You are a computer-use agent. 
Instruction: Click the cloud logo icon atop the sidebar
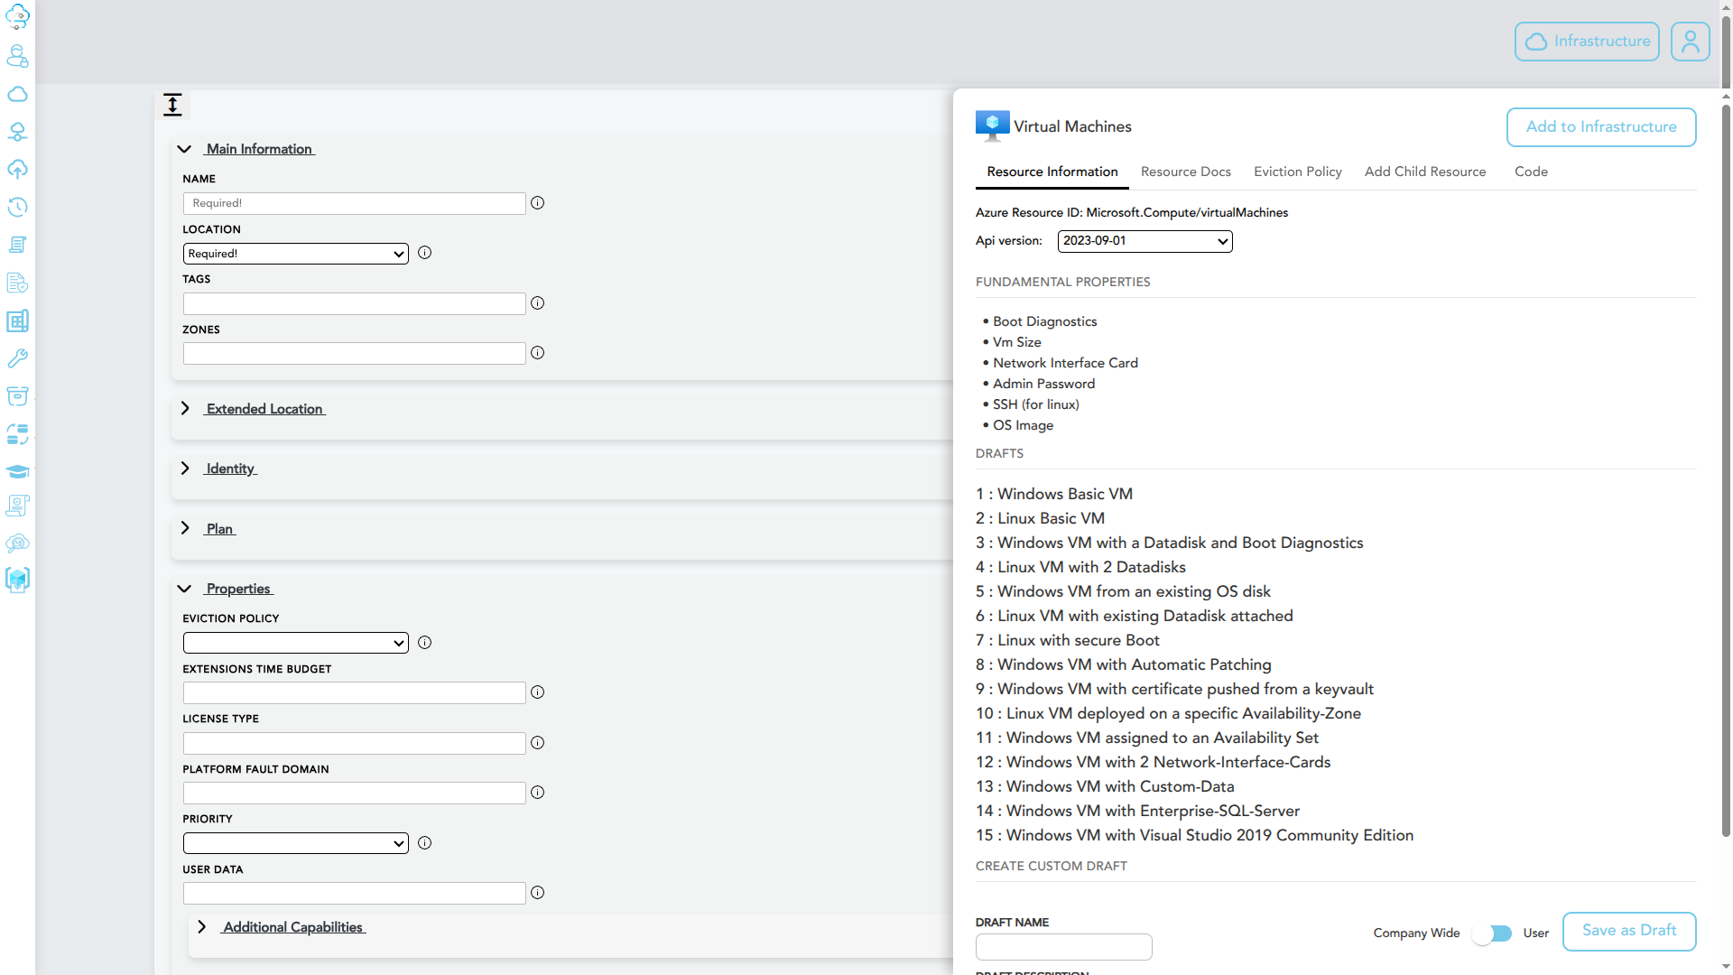coord(17,16)
